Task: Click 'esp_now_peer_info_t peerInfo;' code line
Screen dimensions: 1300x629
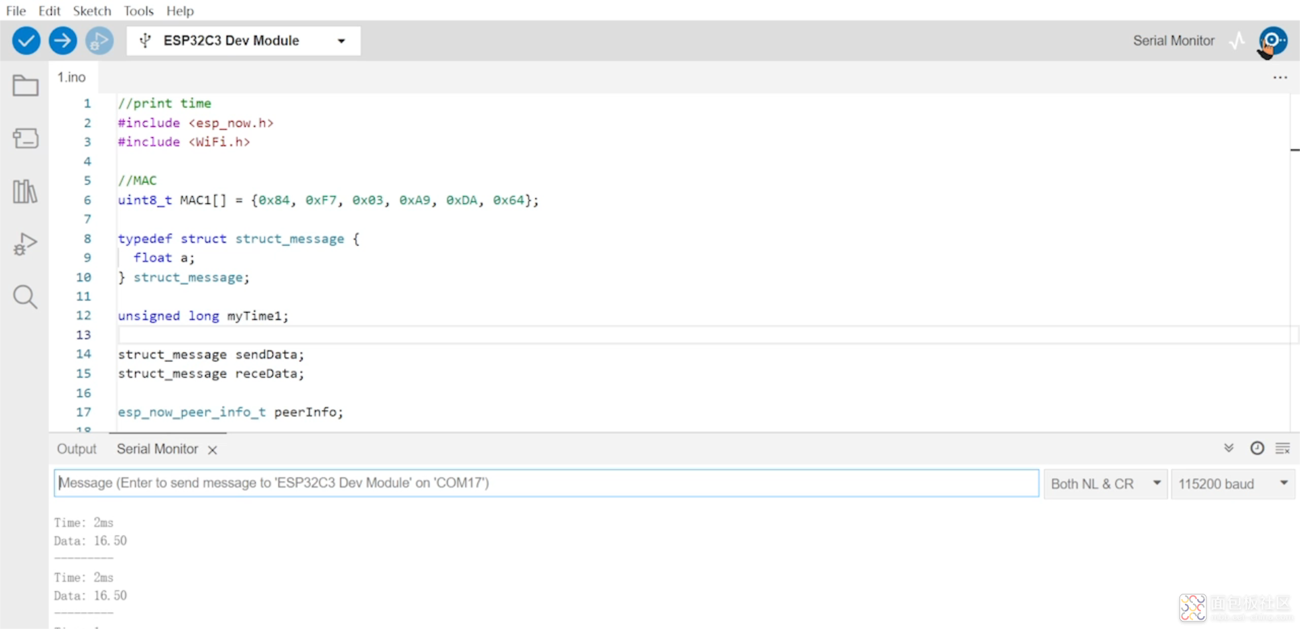Action: (x=231, y=412)
